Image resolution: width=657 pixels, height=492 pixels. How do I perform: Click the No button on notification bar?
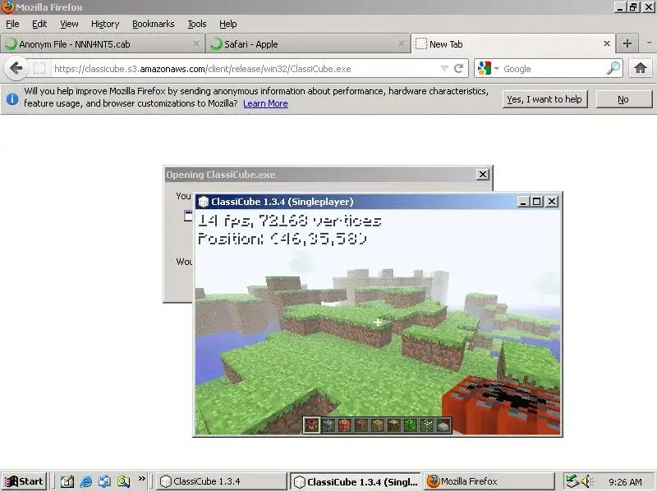pyautogui.click(x=623, y=99)
